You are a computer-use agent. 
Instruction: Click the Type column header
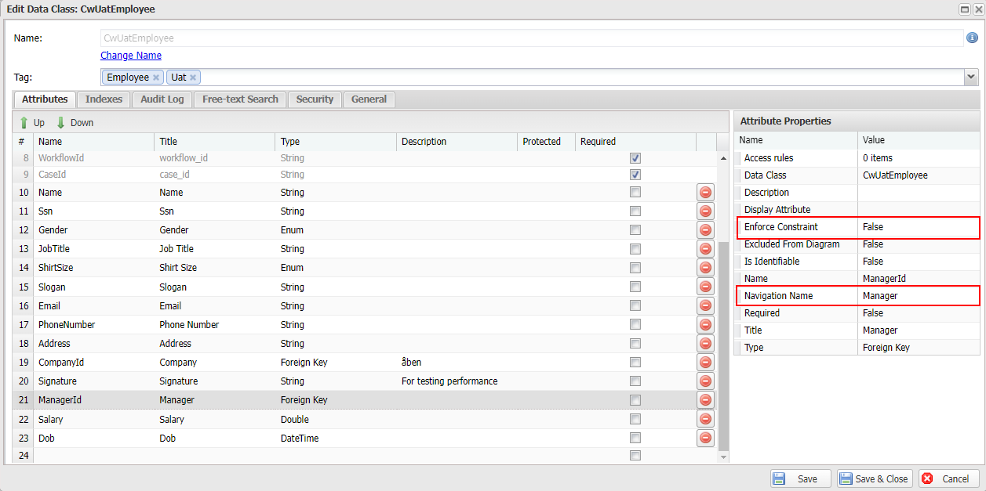pyautogui.click(x=336, y=142)
